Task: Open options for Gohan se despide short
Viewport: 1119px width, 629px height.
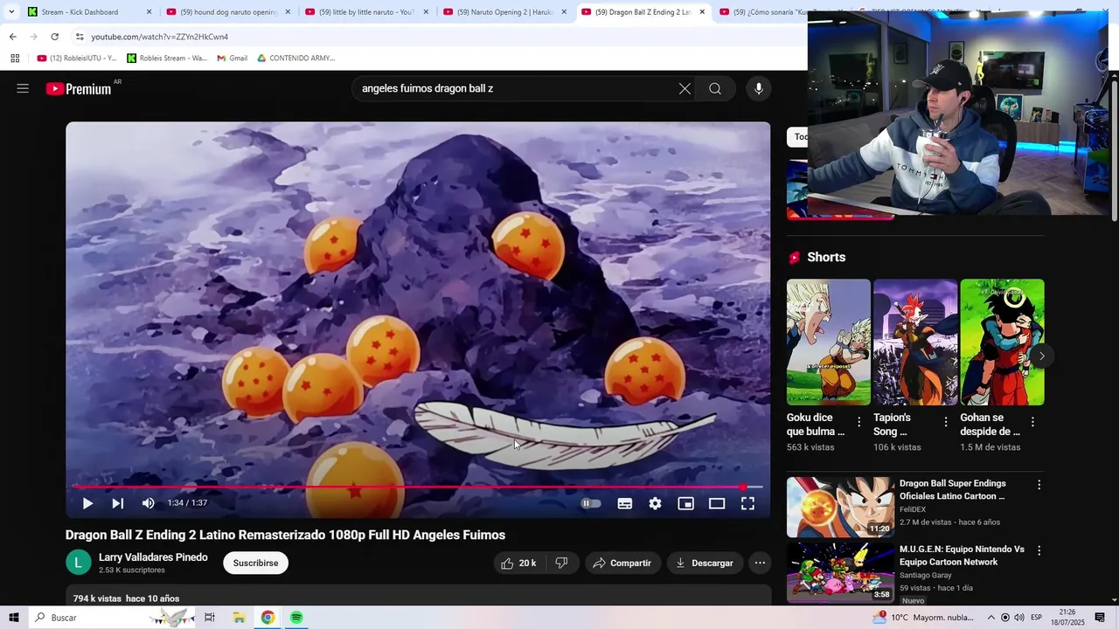Action: (x=1032, y=422)
